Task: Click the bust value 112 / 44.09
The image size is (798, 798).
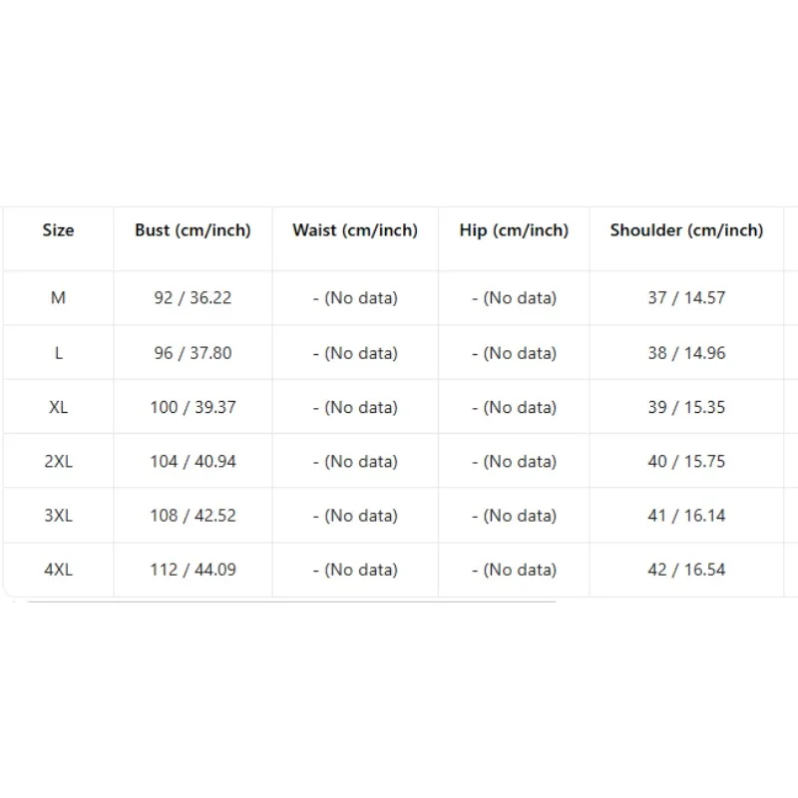Action: pos(193,570)
